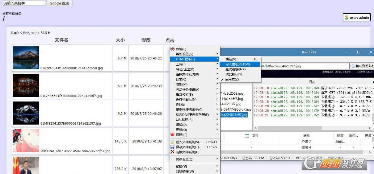Click the Google 搜索 button
This screenshot has width=374, height=174.
(x=59, y=3)
